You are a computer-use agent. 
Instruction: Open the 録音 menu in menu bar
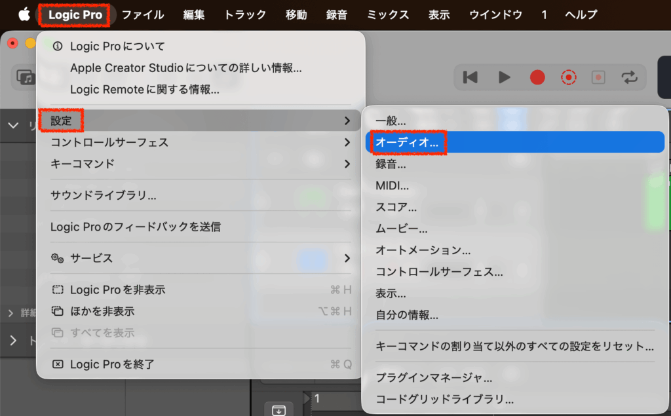(x=337, y=15)
